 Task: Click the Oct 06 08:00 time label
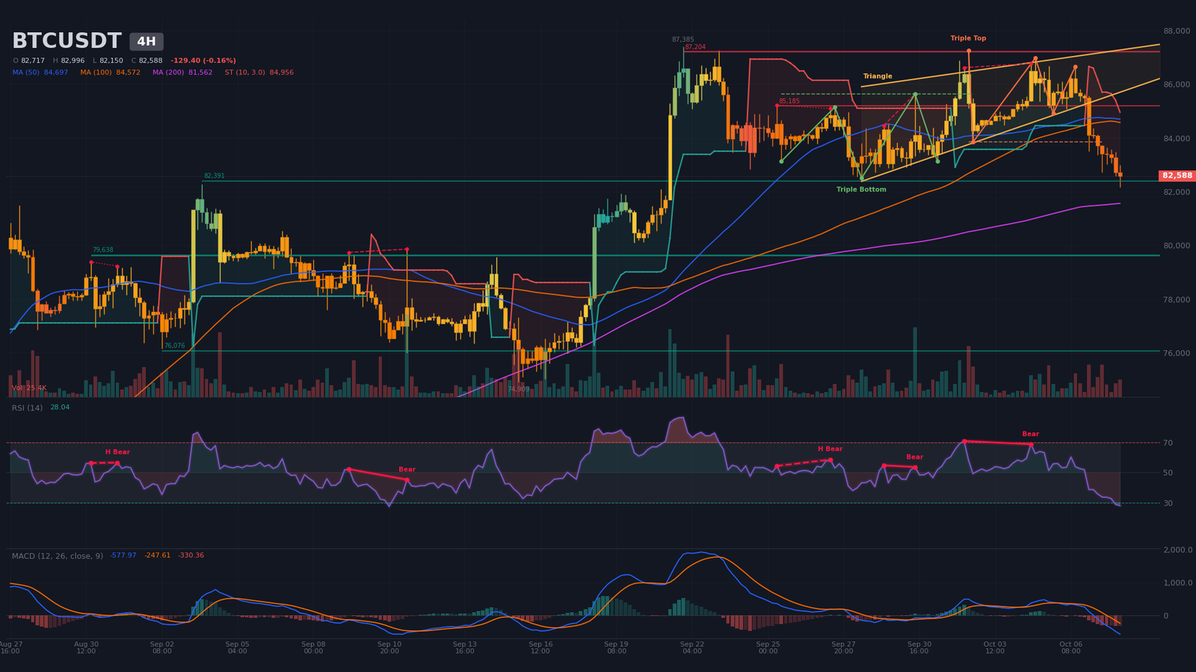[x=1071, y=647]
